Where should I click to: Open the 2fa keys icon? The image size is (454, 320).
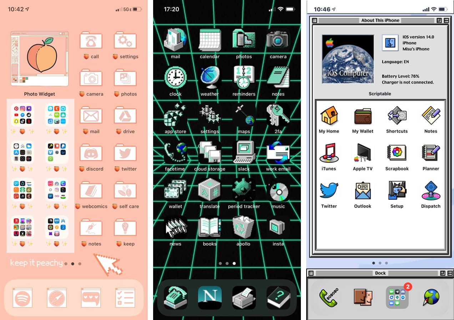[278, 115]
